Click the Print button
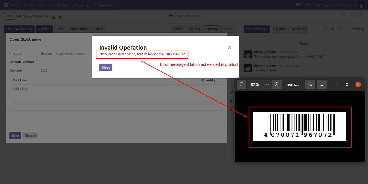The width and height of the screenshot is (368, 184). [60, 29]
